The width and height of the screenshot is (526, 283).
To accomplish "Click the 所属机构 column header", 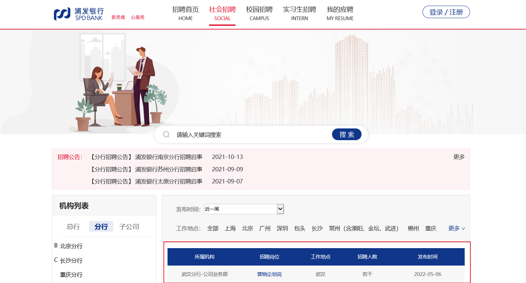I will 205,257.
